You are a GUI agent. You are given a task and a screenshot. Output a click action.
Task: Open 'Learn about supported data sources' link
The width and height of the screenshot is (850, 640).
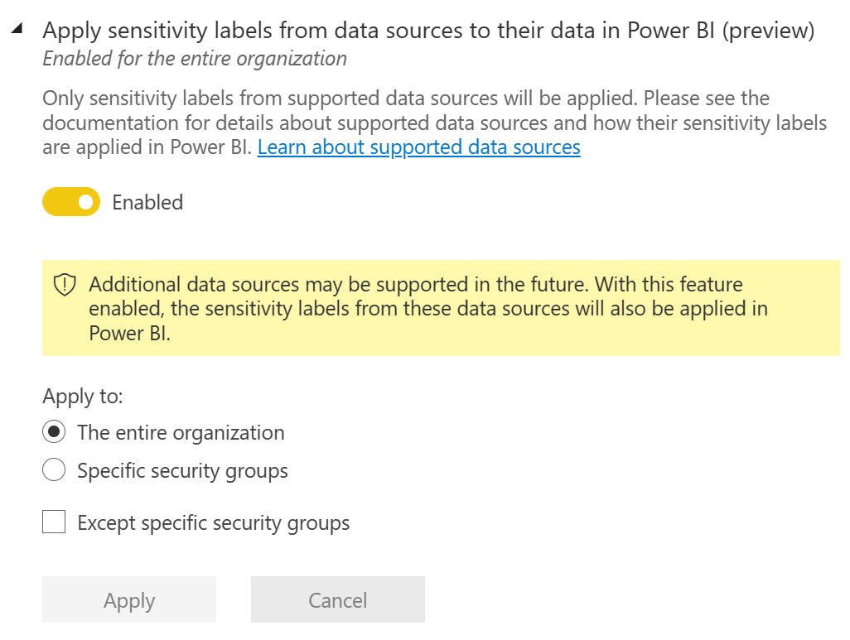click(418, 147)
